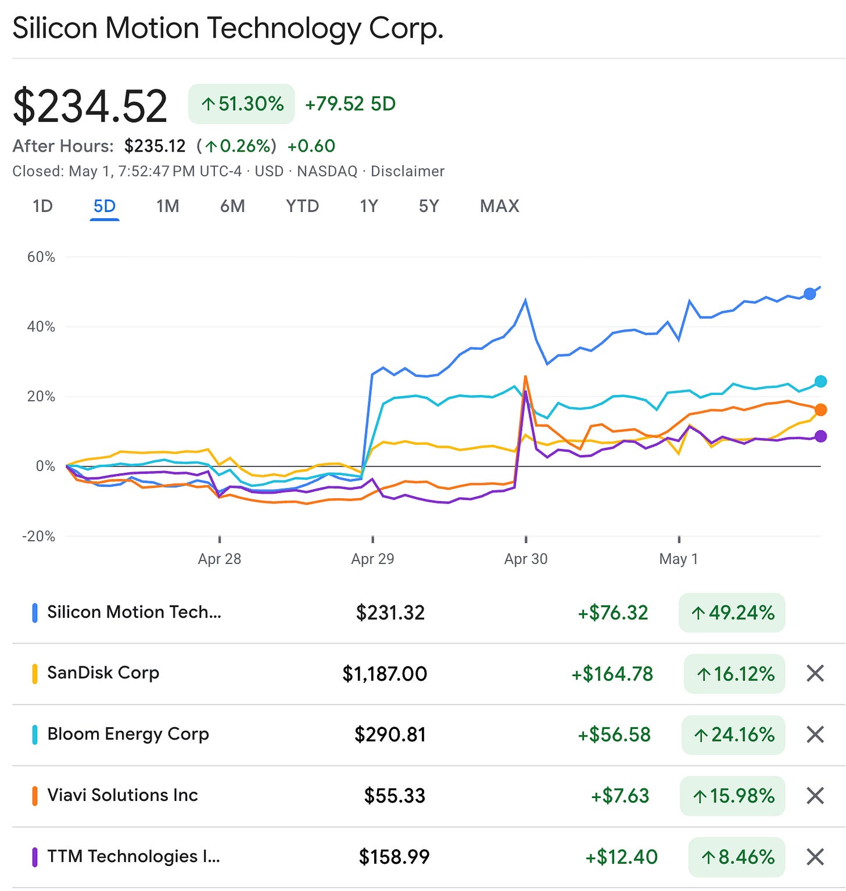Select the 1Y range tab
Image resolution: width=846 pixels, height=891 pixels.
click(369, 206)
